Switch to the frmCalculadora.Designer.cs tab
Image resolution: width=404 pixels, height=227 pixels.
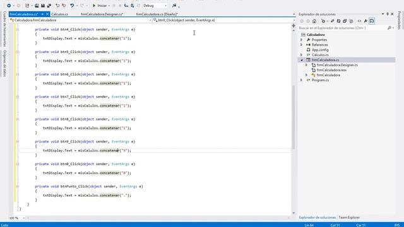pos(102,14)
